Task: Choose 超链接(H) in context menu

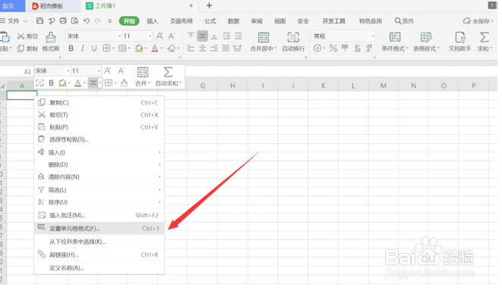Action: click(x=99, y=254)
